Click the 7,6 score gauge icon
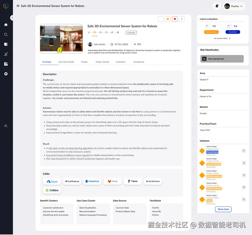 207,26
